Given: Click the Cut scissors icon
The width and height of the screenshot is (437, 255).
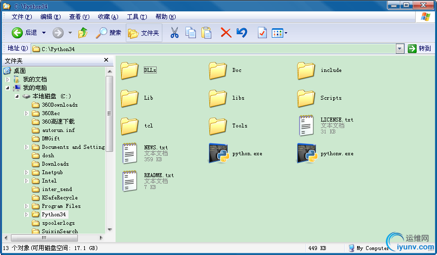Looking at the screenshot, I should click(x=175, y=33).
